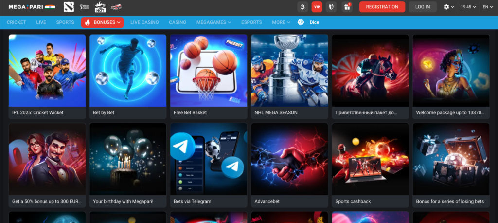The height and width of the screenshot is (223, 498).
Task: Open the birthday cake balloons image
Action: pyautogui.click(x=128, y=159)
